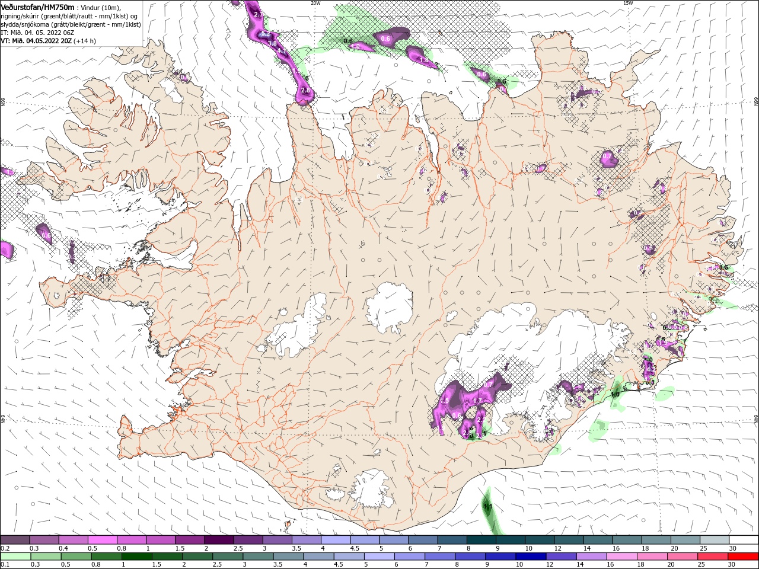Click the top-row swatch between 16 and 18
Screen dimensions: 759x569
pos(626,539)
